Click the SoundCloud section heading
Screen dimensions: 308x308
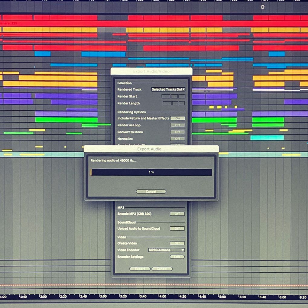click(x=127, y=222)
